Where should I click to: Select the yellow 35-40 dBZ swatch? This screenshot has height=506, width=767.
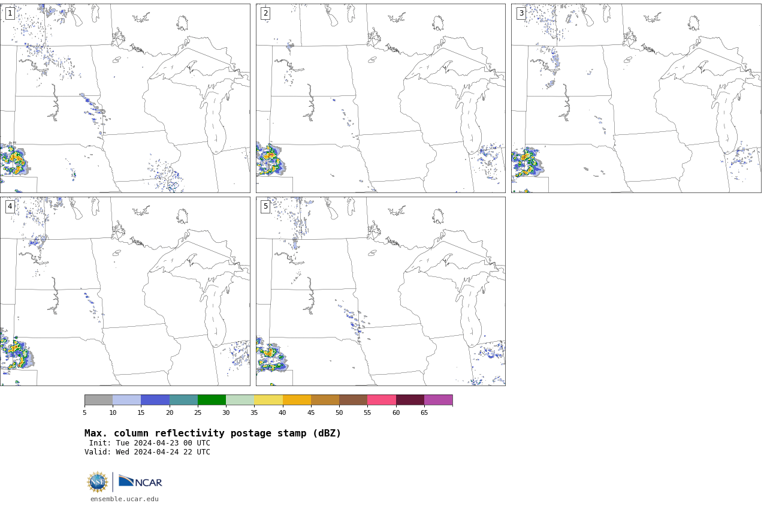[x=268, y=400]
